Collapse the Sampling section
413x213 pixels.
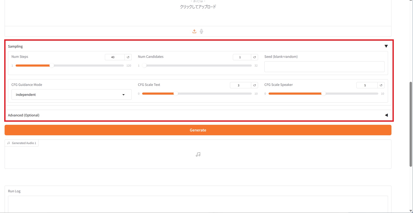tap(386, 46)
